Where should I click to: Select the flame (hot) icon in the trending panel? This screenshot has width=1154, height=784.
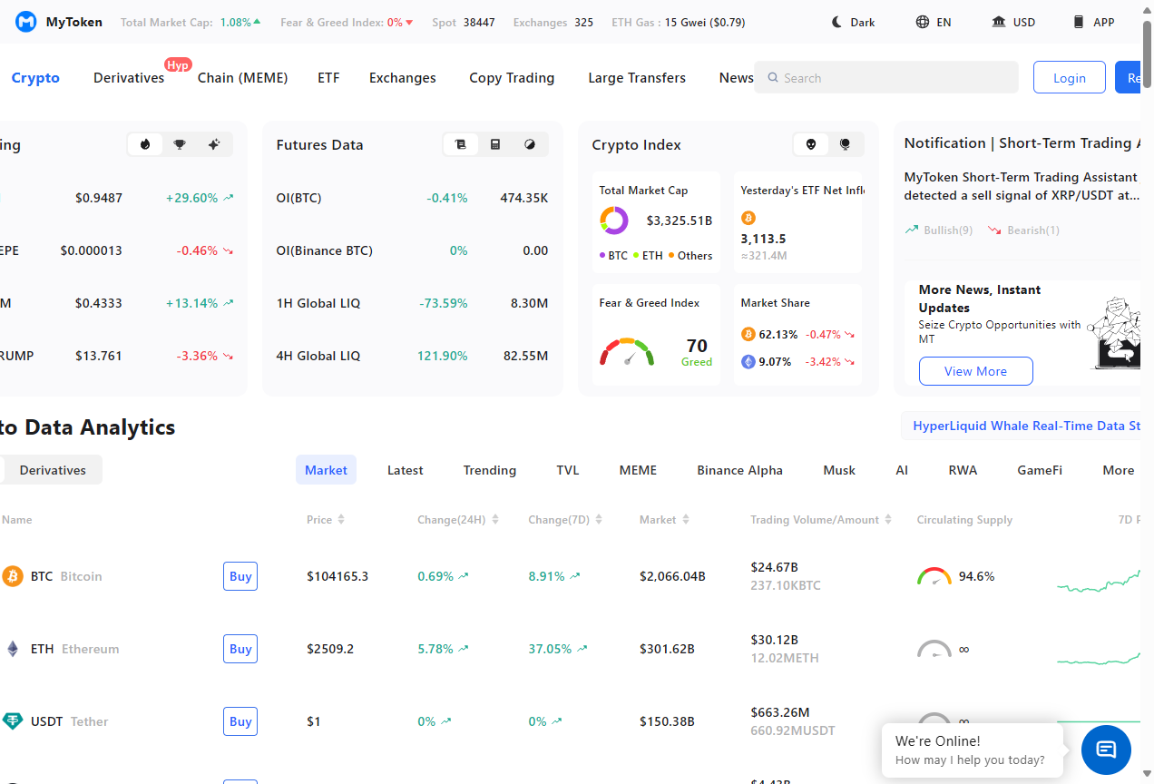click(145, 143)
